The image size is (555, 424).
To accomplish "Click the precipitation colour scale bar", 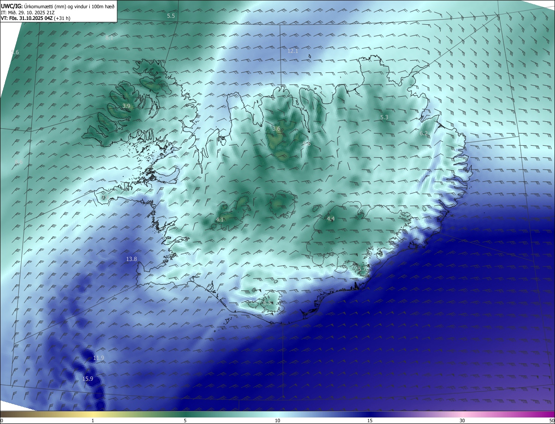I will (x=277, y=414).
